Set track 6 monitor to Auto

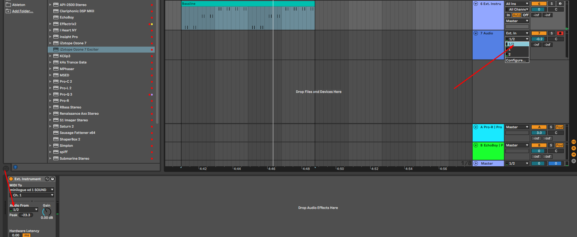click(516, 15)
